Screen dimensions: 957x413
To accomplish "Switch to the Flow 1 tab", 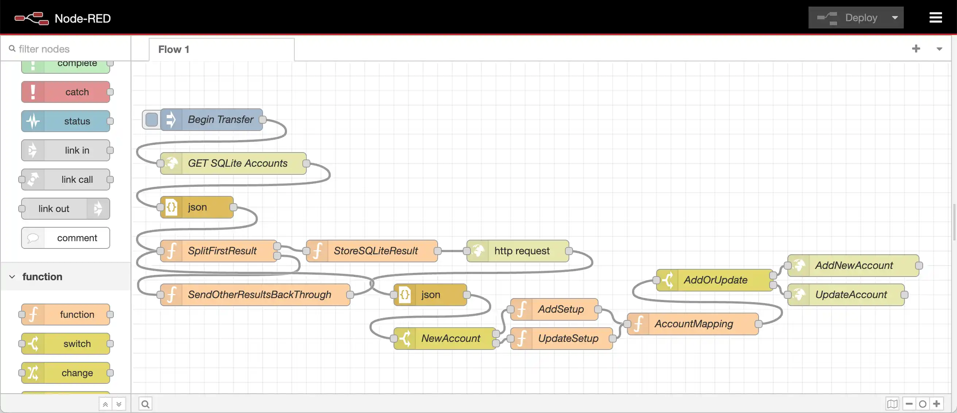I will click(174, 49).
